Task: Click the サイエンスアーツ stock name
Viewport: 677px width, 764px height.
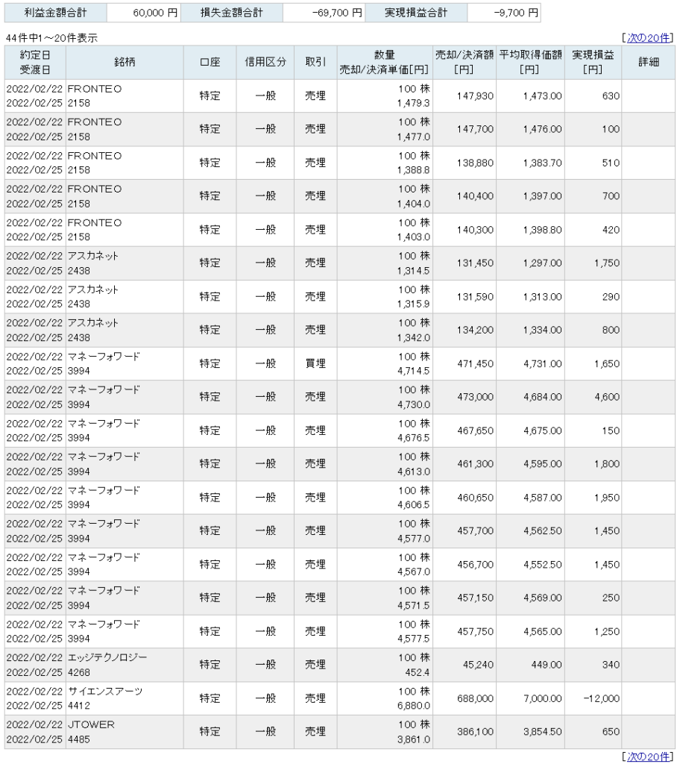Action: click(x=105, y=691)
